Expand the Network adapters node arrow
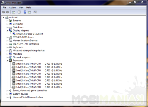This screenshot has height=107, width=148. pos(7,57)
